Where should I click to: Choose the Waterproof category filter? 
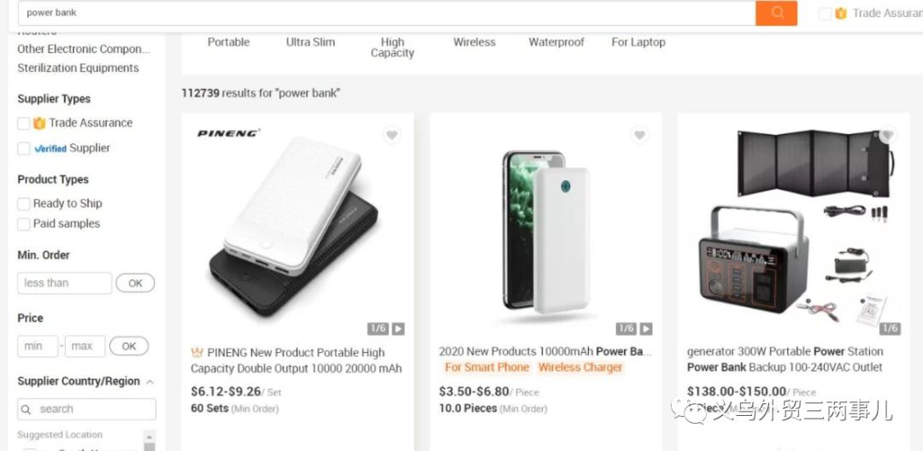556,42
